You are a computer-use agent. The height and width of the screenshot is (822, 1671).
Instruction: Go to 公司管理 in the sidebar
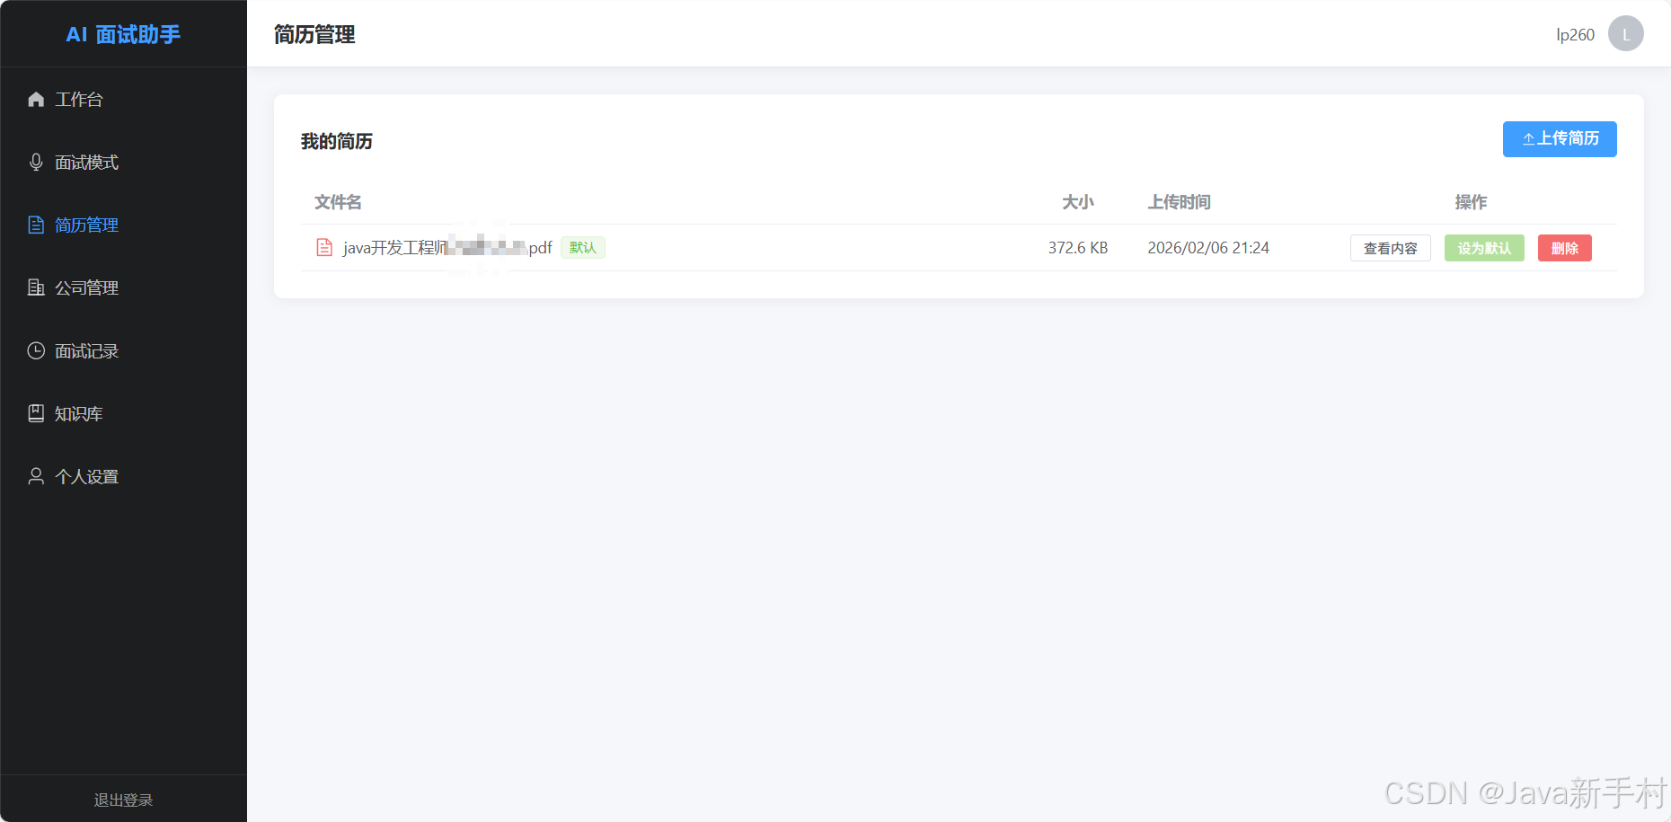[123, 288]
